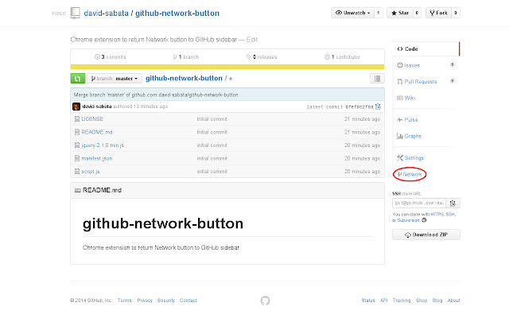Switch clone URL to HTTPS
The width and height of the screenshot is (509, 318).
point(437,214)
